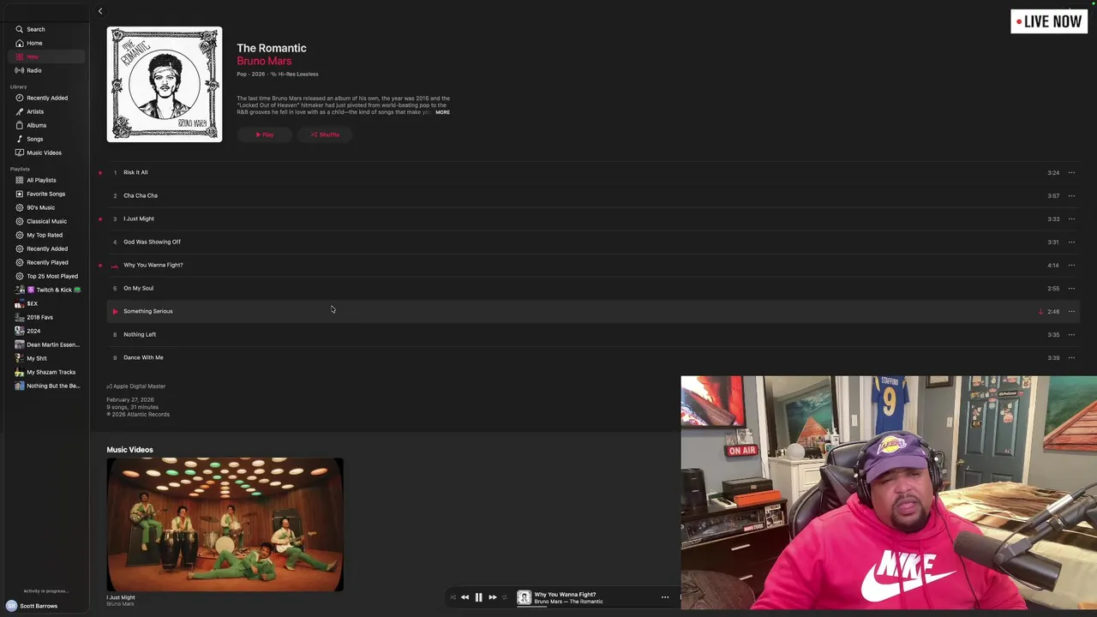This screenshot has width=1097, height=617.
Task: Open more options for Why You Wanna Fight?
Action: pyautogui.click(x=1071, y=265)
